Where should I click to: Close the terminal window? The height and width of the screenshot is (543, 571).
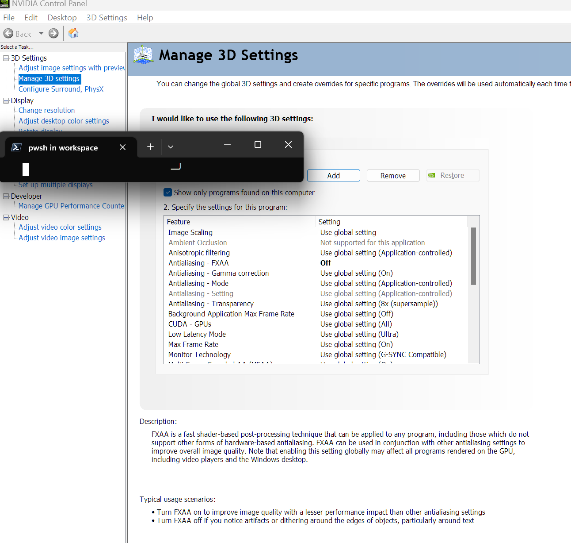pos(288,144)
